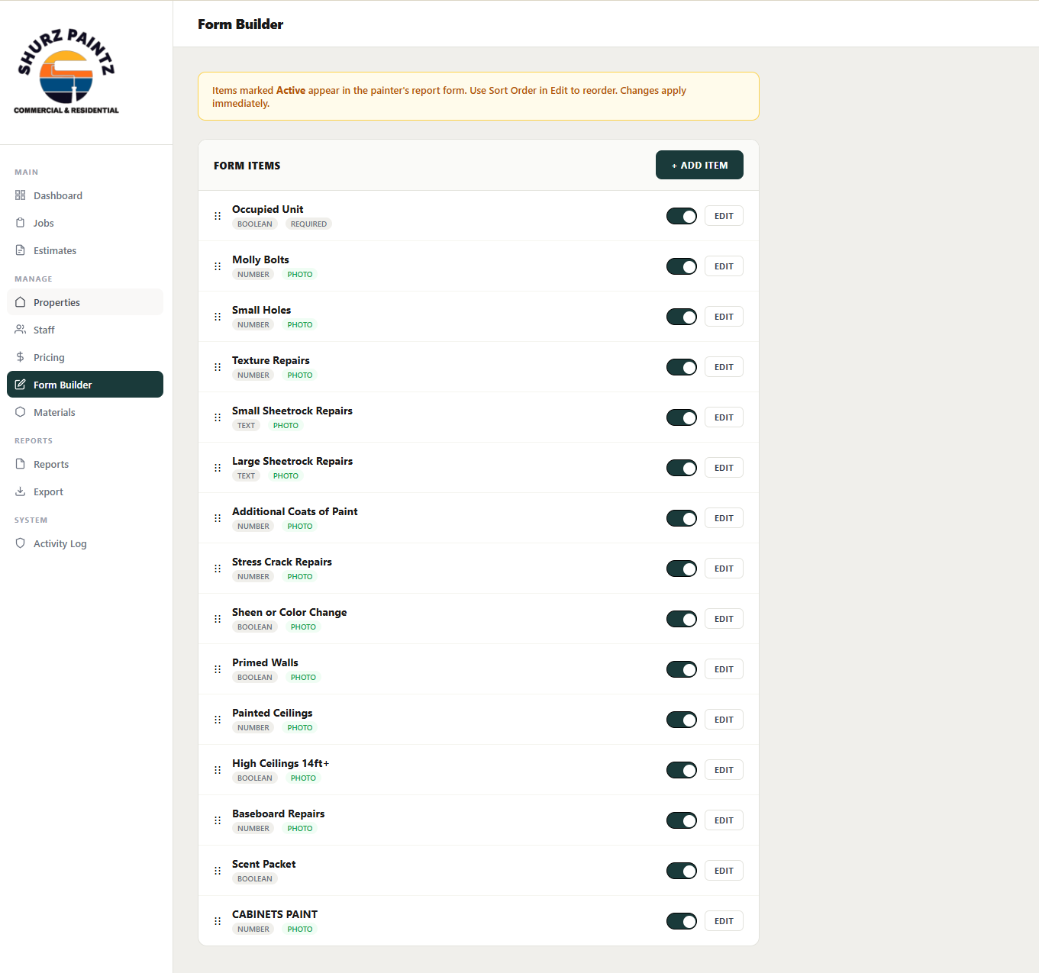Toggle Additional Coats of Paint switch
1039x973 pixels.
click(682, 518)
